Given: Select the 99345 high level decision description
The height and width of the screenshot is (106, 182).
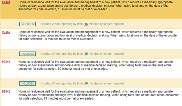Looking at the screenshot, I should tap(98, 95).
